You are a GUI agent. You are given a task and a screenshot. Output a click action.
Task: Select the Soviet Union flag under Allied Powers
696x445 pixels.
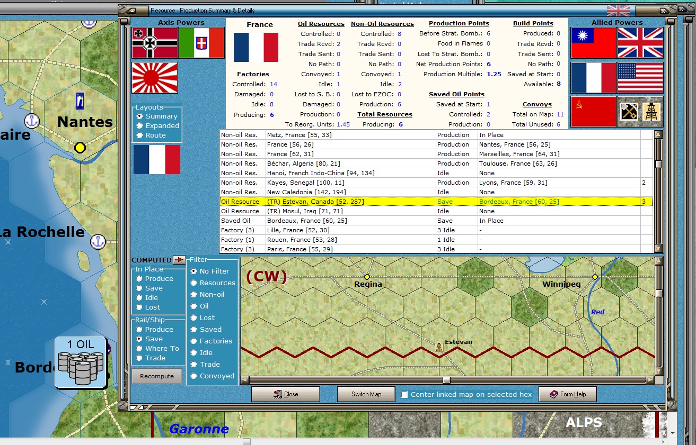[593, 112]
